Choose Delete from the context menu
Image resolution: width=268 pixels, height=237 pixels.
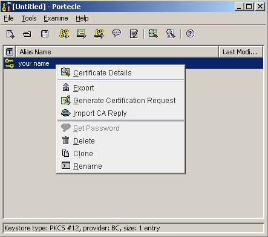pos(120,141)
